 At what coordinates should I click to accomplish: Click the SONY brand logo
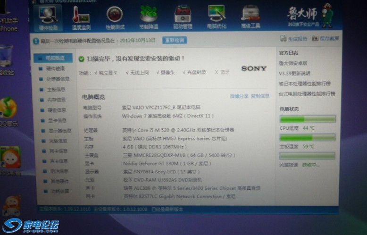254,68
